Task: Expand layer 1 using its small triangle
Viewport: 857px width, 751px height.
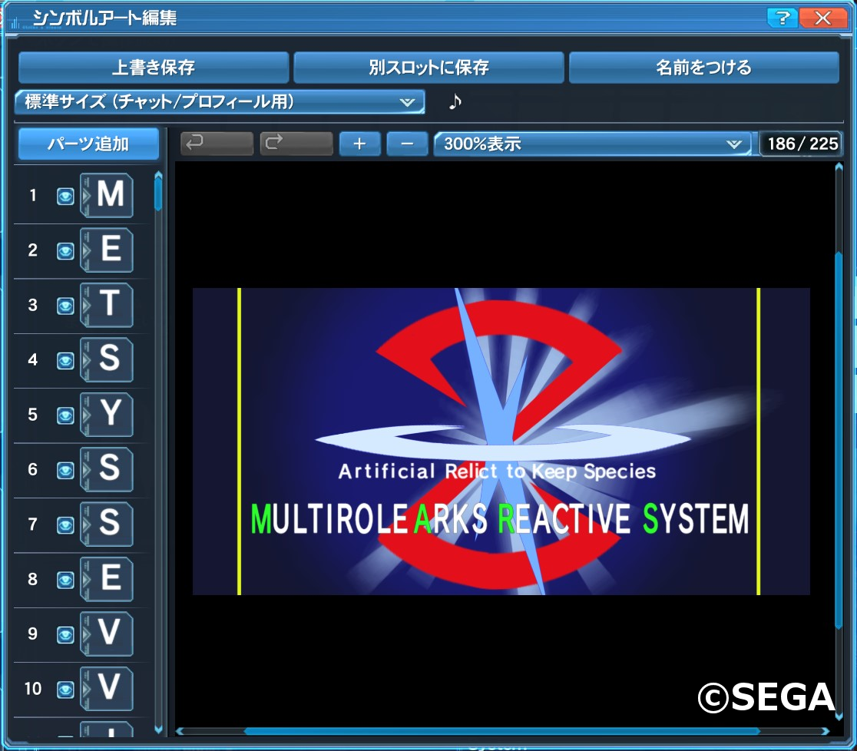Action: point(85,195)
